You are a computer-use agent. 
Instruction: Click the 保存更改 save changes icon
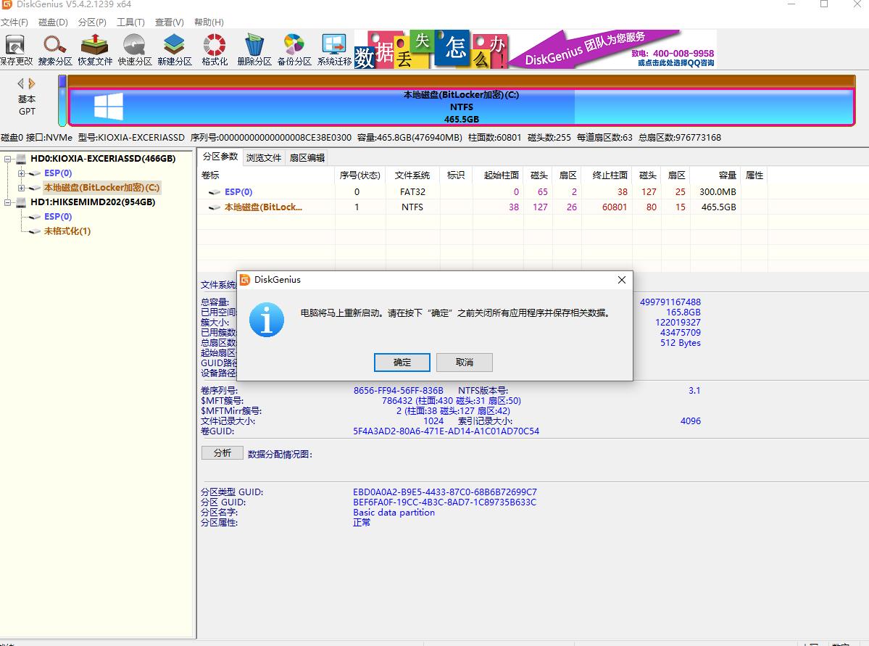click(16, 49)
